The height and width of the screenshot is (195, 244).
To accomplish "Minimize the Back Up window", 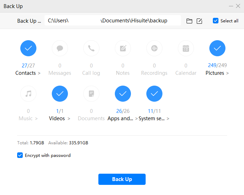I will point(231,6).
